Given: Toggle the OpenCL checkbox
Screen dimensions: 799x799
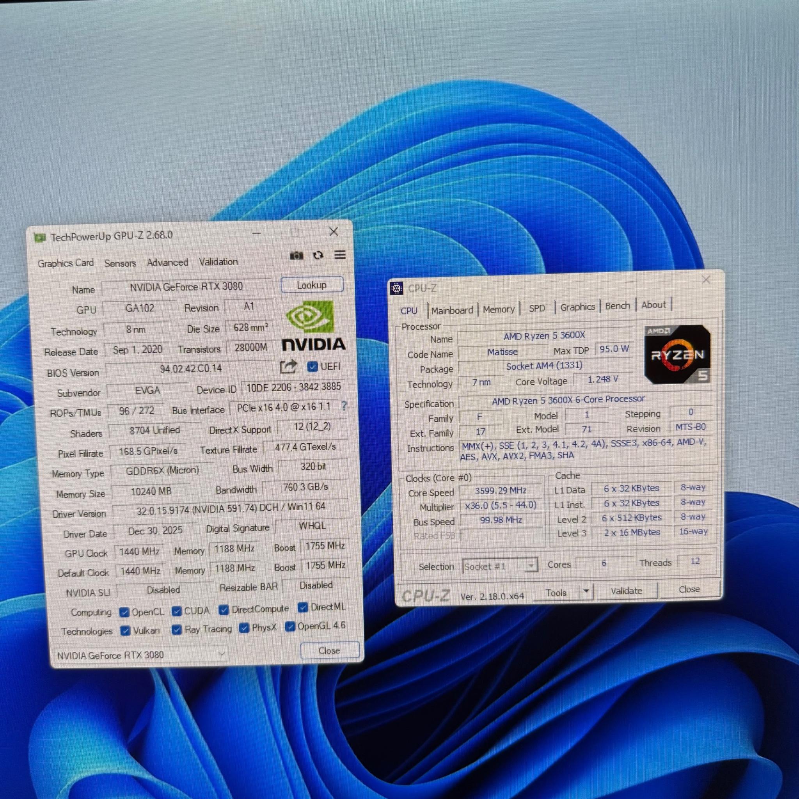Looking at the screenshot, I should pos(124,613).
